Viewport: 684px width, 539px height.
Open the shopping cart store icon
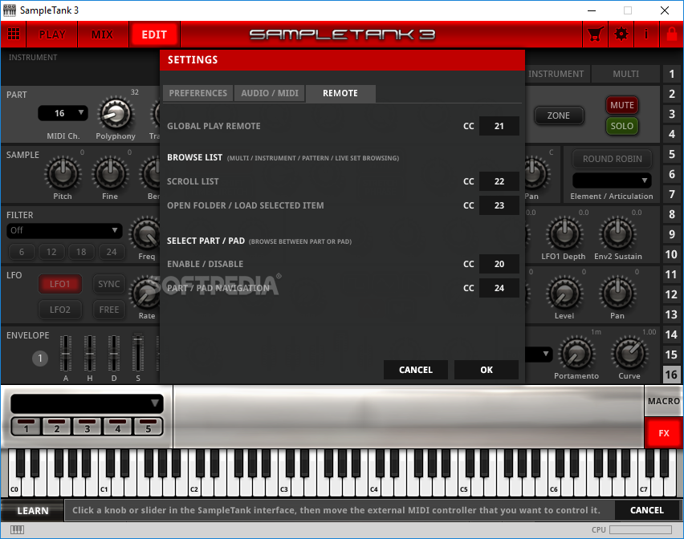point(596,34)
